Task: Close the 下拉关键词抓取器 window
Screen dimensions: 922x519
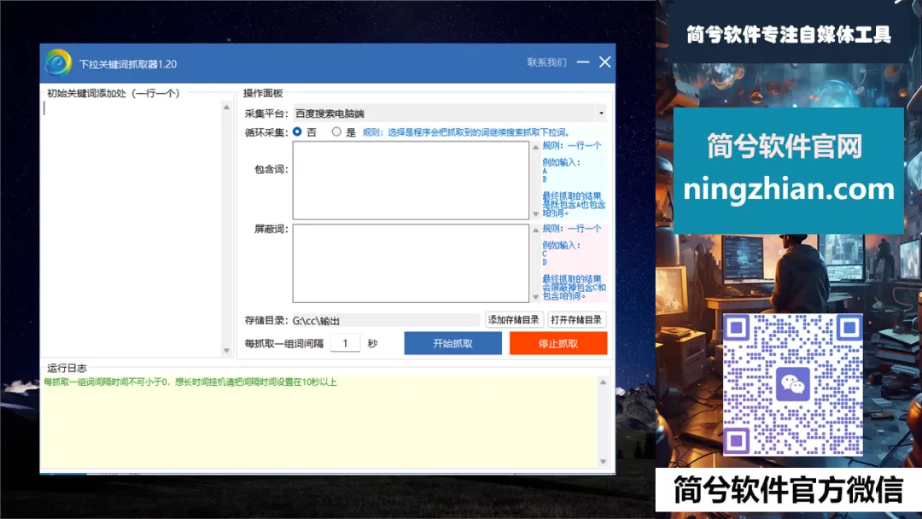Action: [605, 61]
